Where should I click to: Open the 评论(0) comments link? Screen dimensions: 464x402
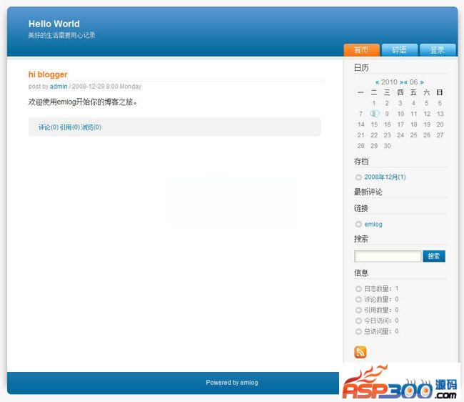click(x=49, y=127)
